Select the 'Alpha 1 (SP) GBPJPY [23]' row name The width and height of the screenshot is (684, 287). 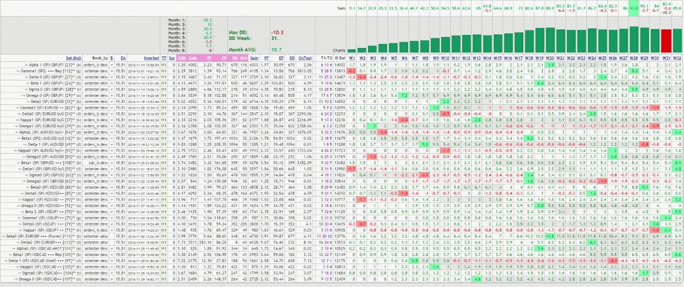tap(52, 65)
